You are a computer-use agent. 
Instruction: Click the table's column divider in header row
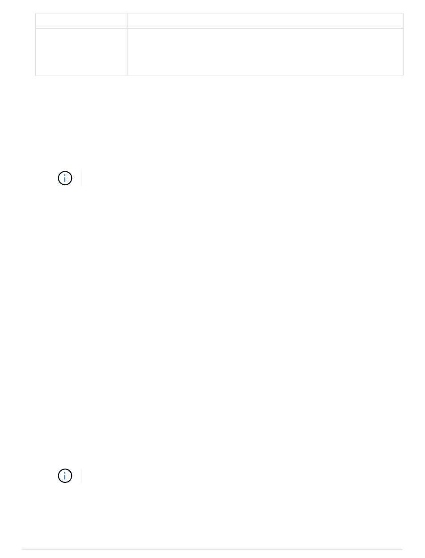pyautogui.click(x=127, y=21)
